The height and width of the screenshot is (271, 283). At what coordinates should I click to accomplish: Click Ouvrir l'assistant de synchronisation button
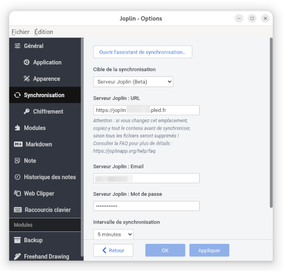coord(143,52)
